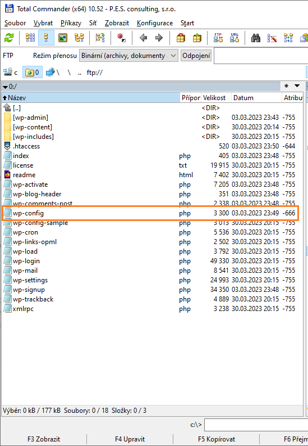
Task: Click the readme html Firefox icon
Action: coord(7,175)
